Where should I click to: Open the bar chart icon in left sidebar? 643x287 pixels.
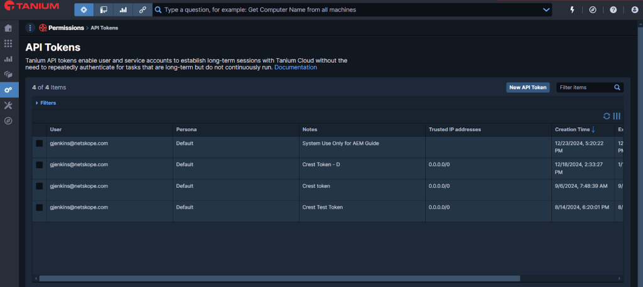[x=8, y=59]
